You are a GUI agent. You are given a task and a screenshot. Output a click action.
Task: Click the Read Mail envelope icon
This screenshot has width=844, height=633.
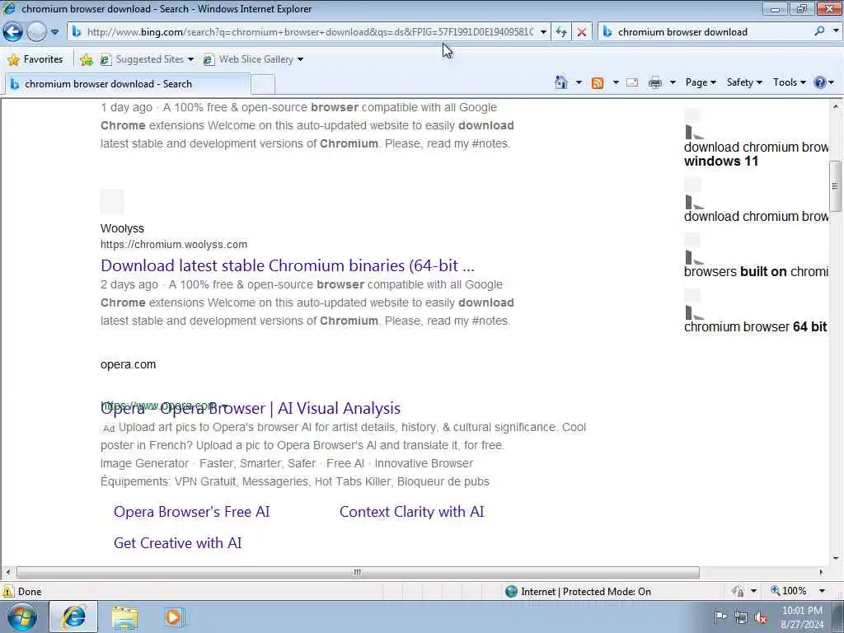coord(632,82)
